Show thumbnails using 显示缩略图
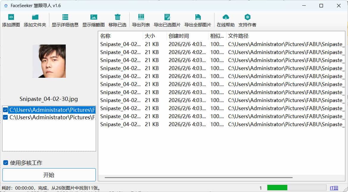This screenshot has width=348, height=192. (x=94, y=20)
